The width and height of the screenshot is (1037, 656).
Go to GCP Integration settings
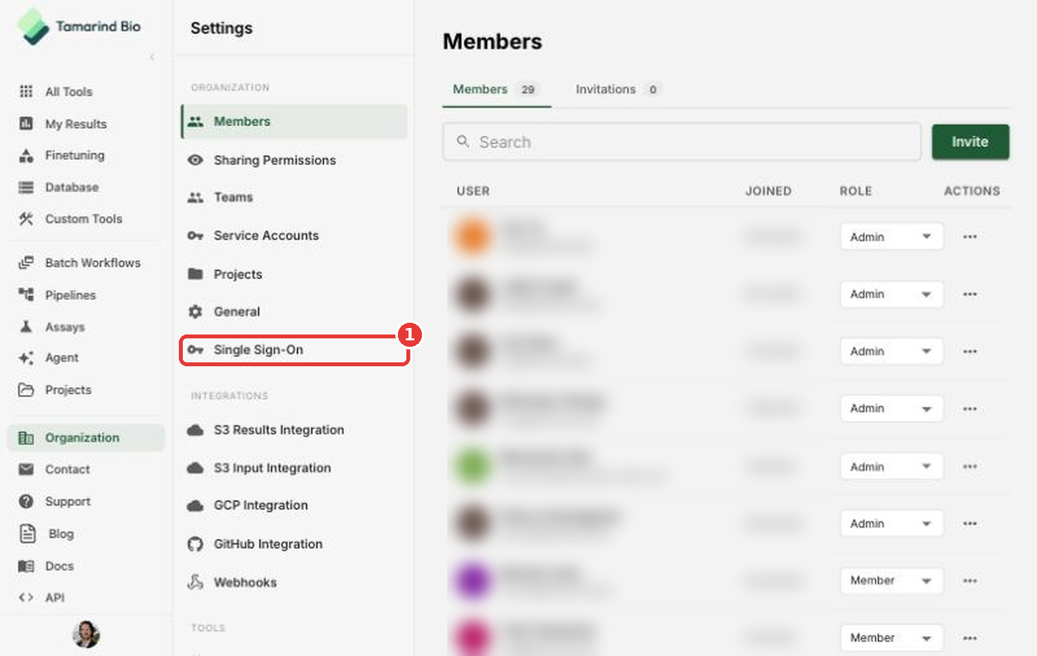294,505
